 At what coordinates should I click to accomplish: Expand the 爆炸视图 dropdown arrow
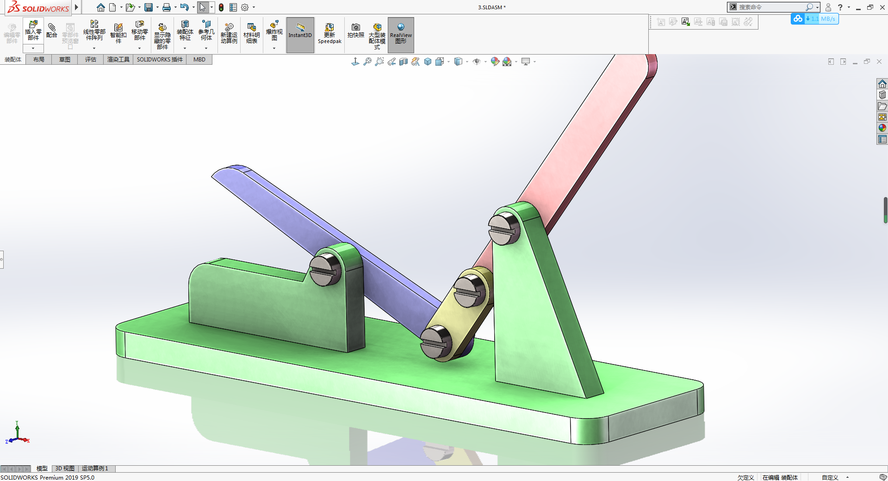(274, 48)
